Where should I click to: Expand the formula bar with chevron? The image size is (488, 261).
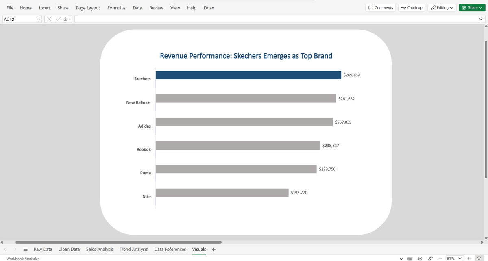click(x=481, y=19)
